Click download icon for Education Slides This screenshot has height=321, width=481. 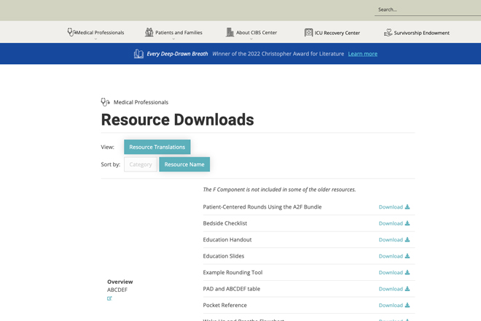point(407,256)
